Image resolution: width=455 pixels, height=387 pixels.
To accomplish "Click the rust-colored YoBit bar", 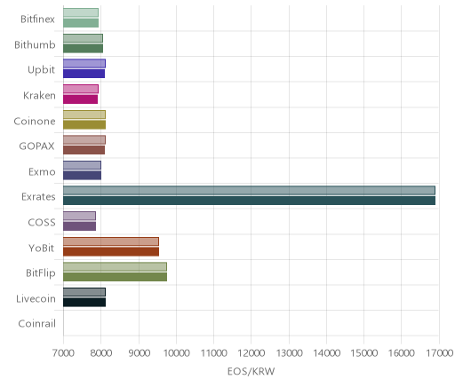I will point(111,252).
